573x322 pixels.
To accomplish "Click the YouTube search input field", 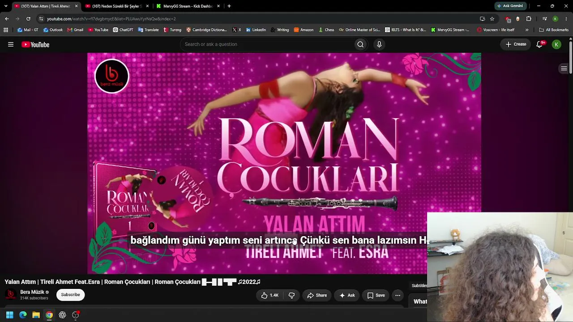I will (267, 44).
